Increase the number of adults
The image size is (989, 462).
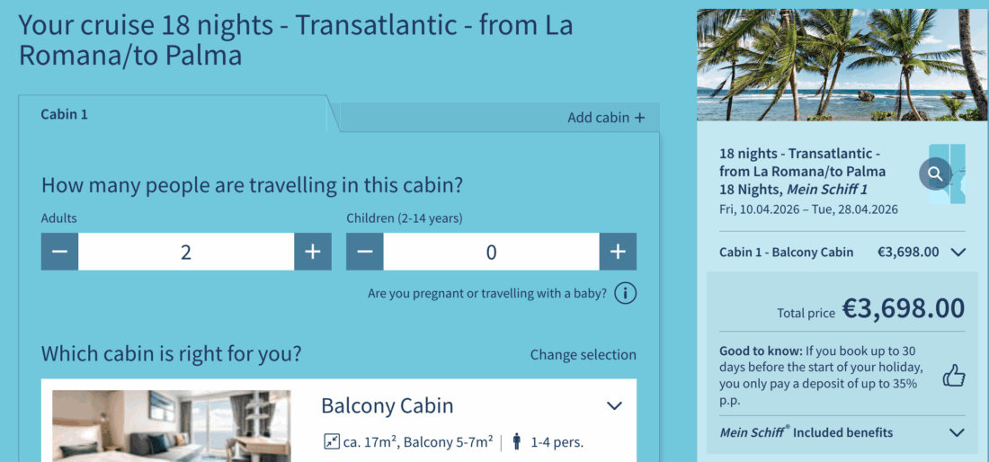pos(312,252)
